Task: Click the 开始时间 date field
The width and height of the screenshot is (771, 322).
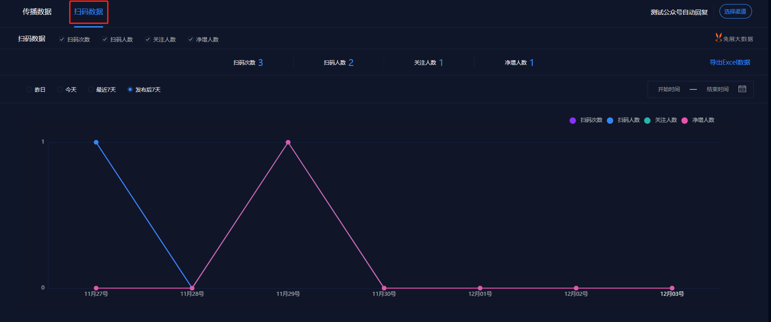Action: (669, 89)
